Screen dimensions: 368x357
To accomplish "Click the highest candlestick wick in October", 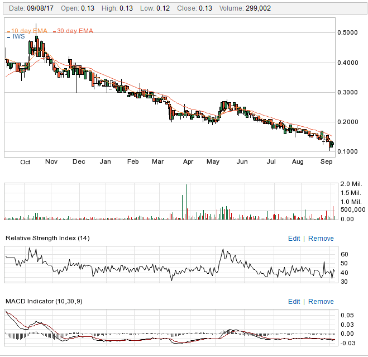I will 36,30.
